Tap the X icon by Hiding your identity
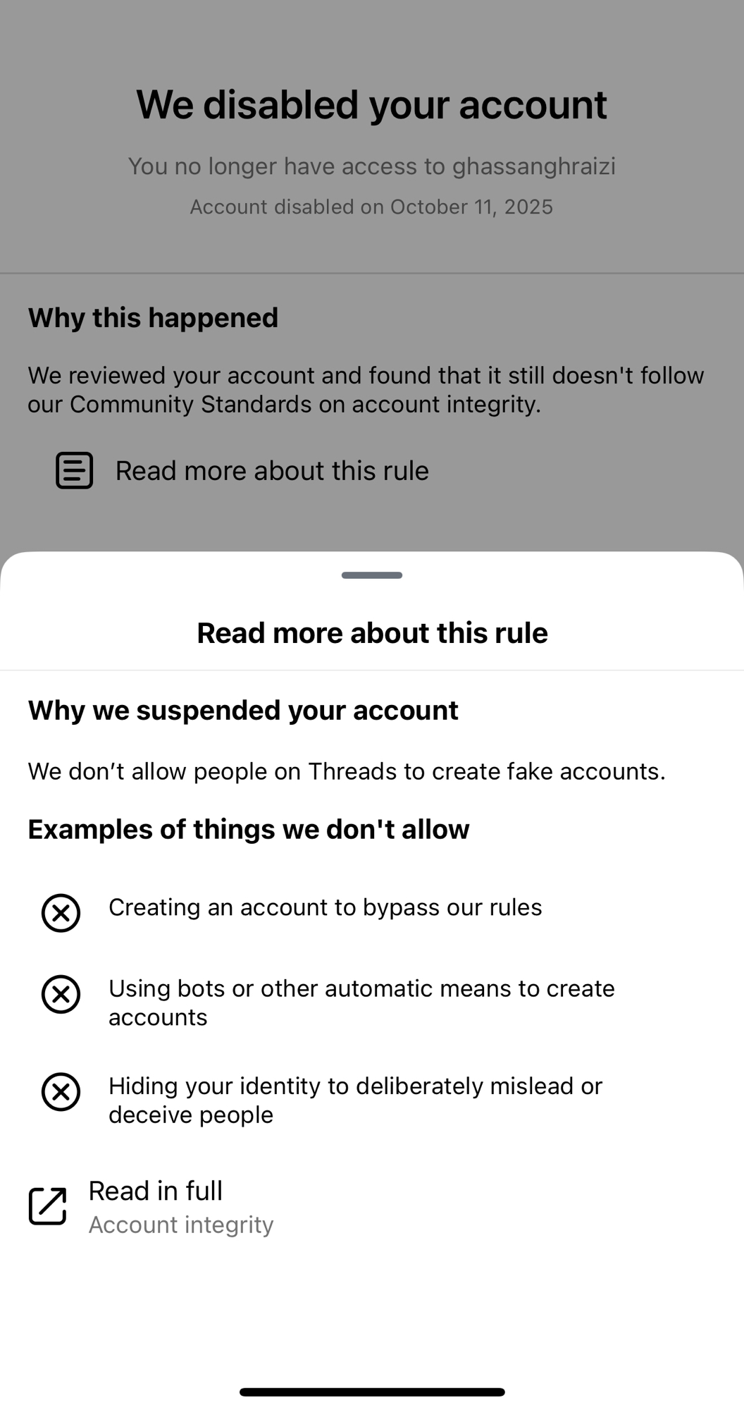 (61, 1091)
